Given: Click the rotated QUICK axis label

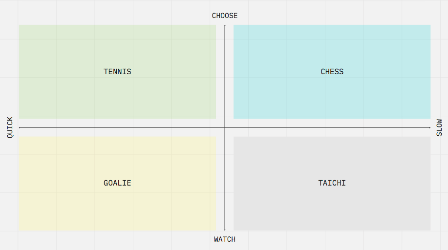Looking at the screenshot, I should pyautogui.click(x=10, y=127).
